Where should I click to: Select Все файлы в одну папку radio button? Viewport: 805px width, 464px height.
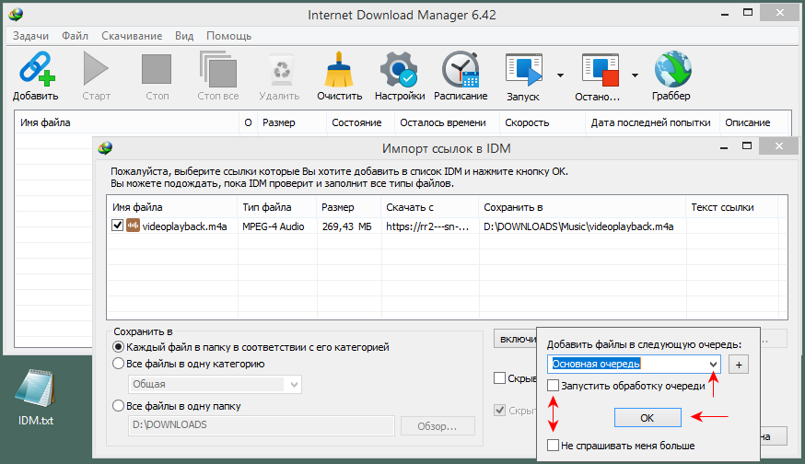tap(118, 405)
